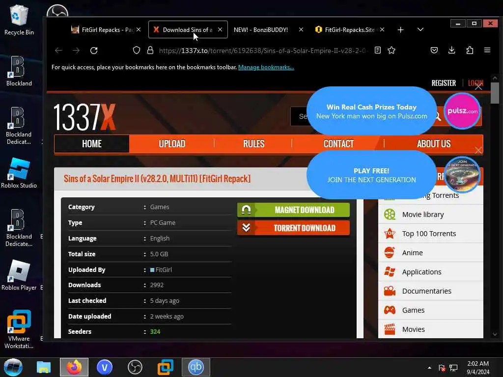Click the Applications category icon
503x377 pixels.
tap(390, 272)
